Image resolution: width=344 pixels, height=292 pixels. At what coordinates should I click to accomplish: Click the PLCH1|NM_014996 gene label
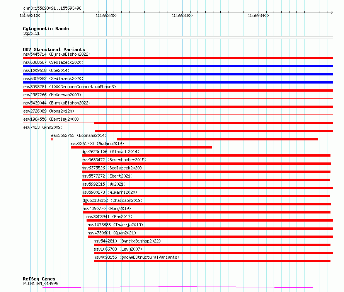(41, 283)
